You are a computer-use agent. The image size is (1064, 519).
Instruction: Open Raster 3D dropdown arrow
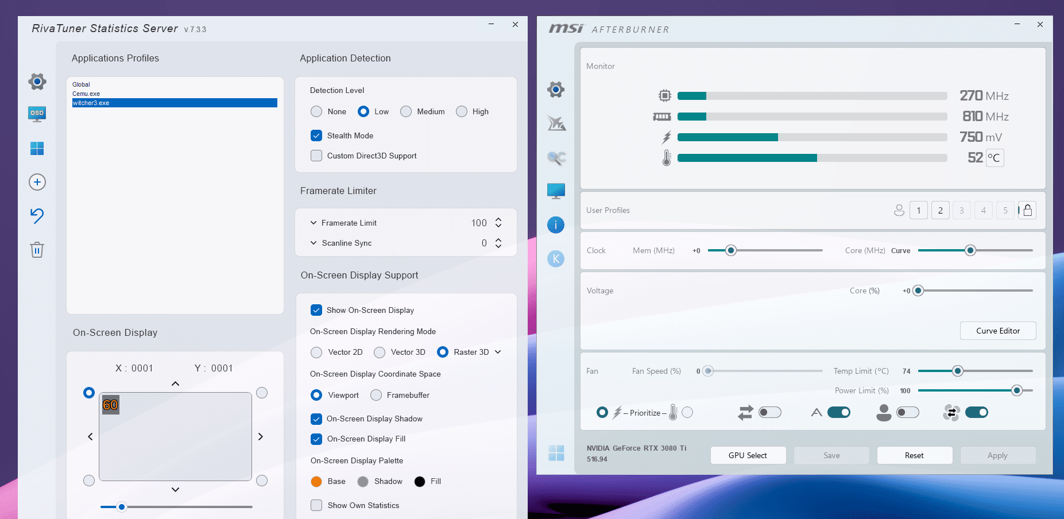coord(498,352)
